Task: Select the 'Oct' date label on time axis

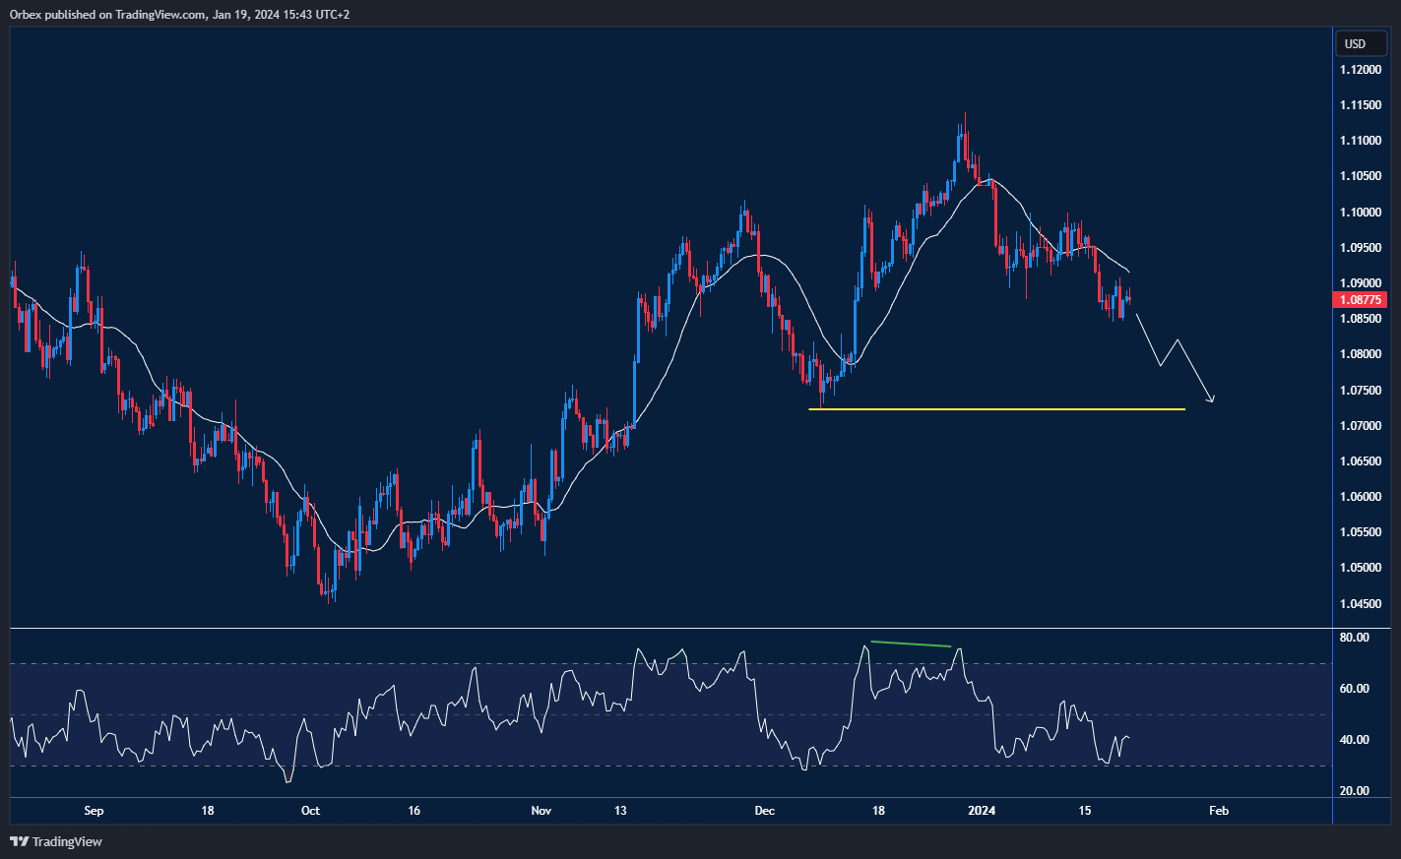Action: coord(310,811)
